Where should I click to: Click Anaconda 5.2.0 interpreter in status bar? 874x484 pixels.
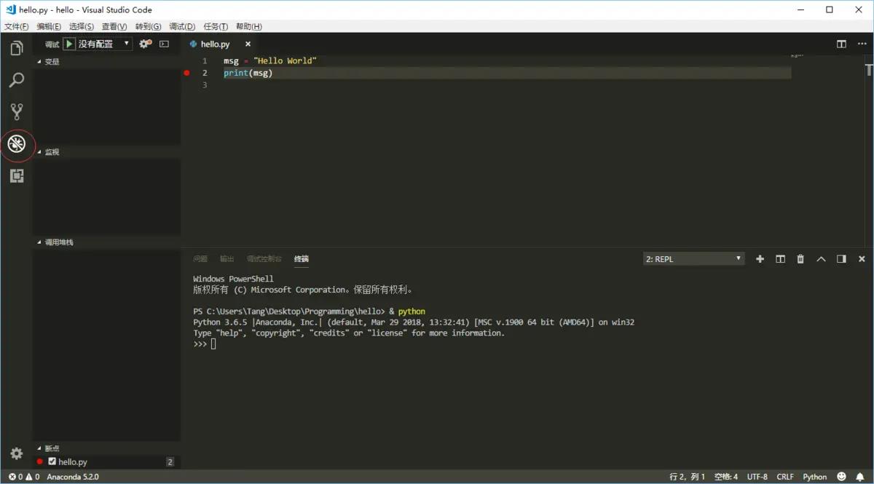click(x=73, y=477)
